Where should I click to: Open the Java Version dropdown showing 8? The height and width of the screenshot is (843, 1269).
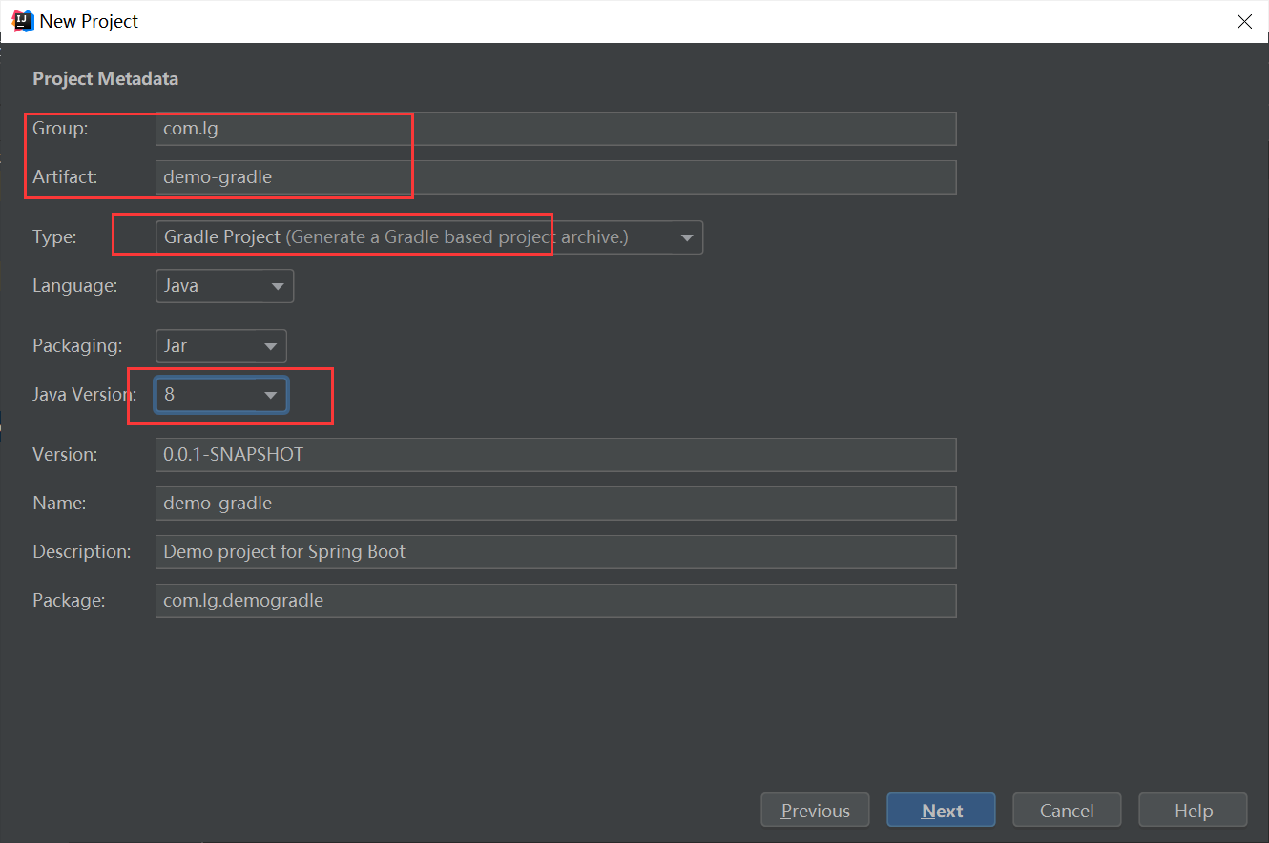click(220, 395)
